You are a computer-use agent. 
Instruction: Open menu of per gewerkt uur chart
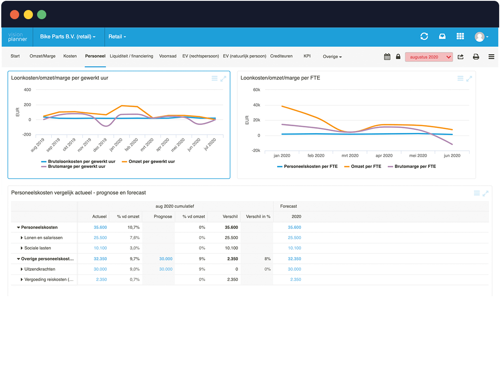(215, 78)
